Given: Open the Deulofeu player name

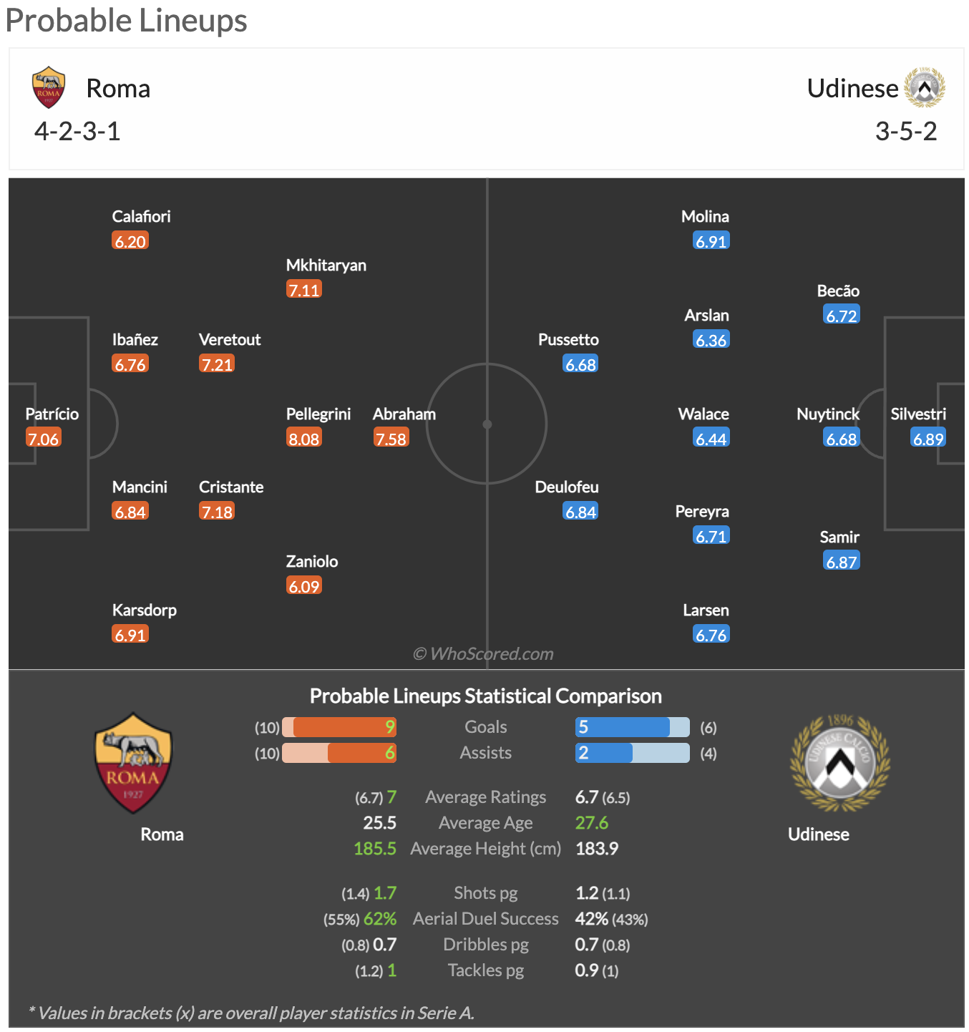Looking at the screenshot, I should coord(567,487).
